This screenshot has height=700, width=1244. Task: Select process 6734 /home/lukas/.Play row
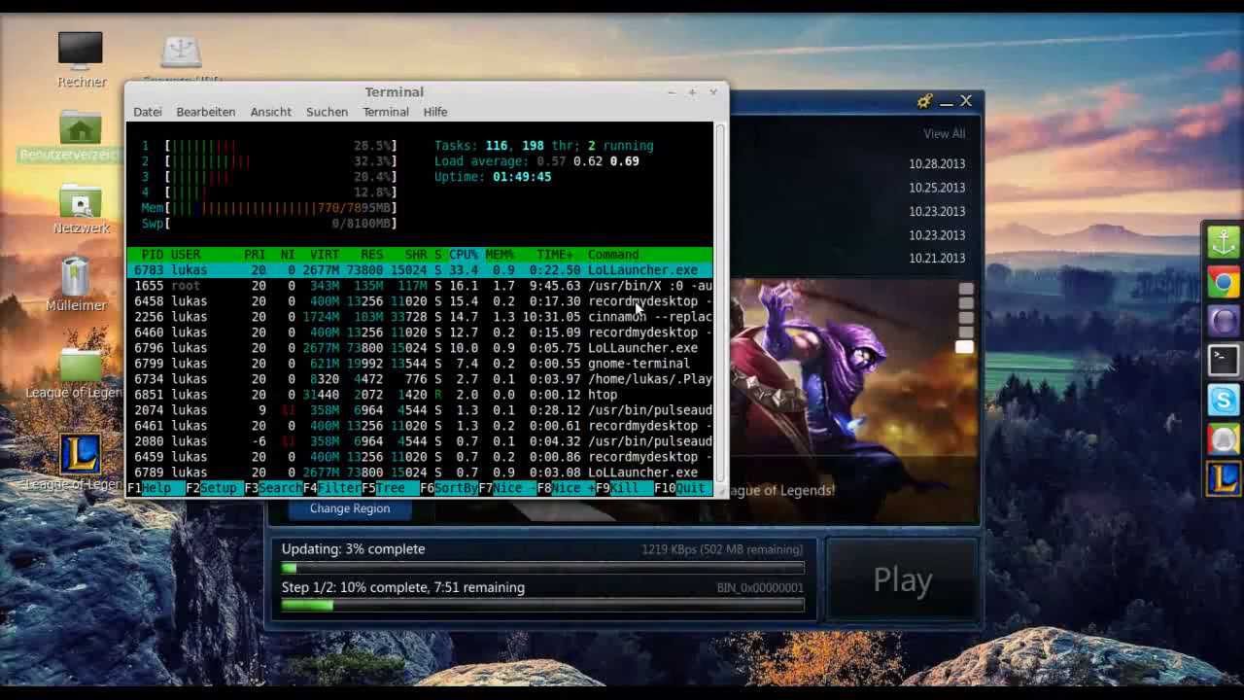click(420, 379)
